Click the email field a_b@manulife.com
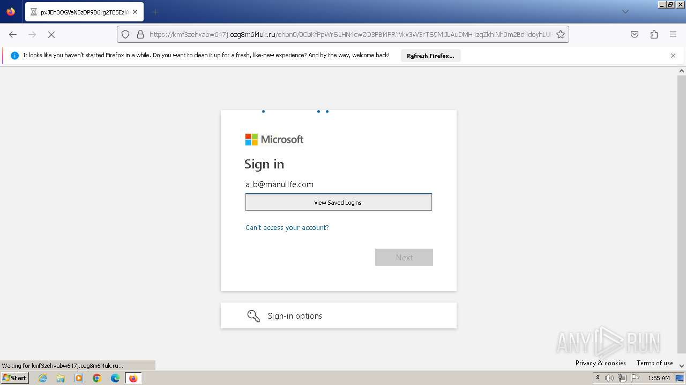 click(339, 184)
